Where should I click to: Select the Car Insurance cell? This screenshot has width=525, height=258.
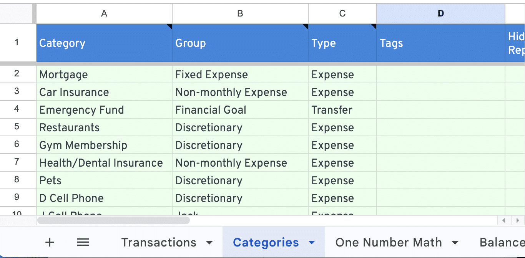(104, 92)
